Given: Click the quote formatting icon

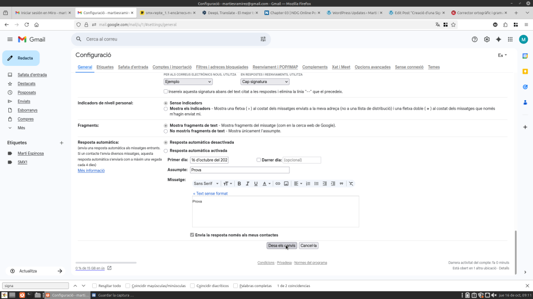Looking at the screenshot, I should [x=341, y=184].
